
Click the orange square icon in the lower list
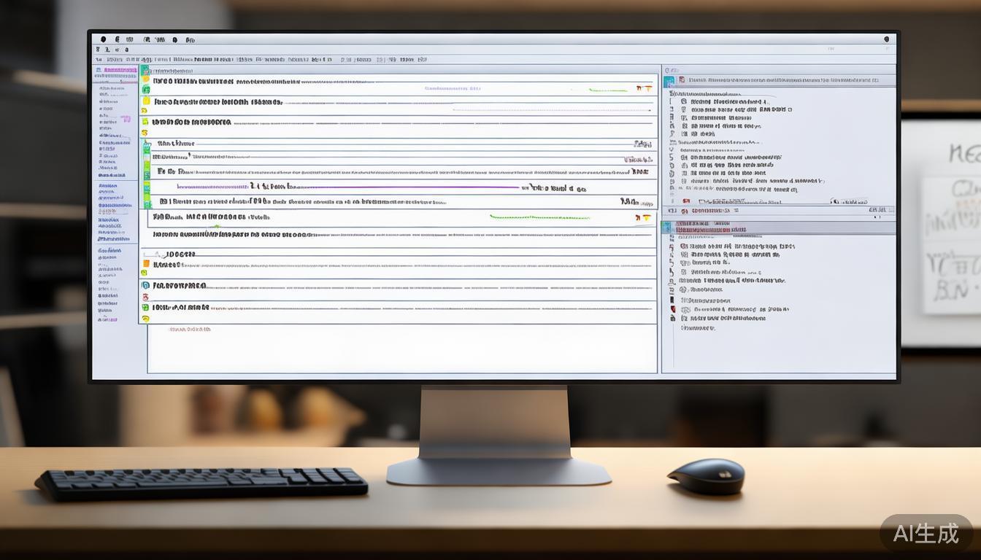point(146,263)
